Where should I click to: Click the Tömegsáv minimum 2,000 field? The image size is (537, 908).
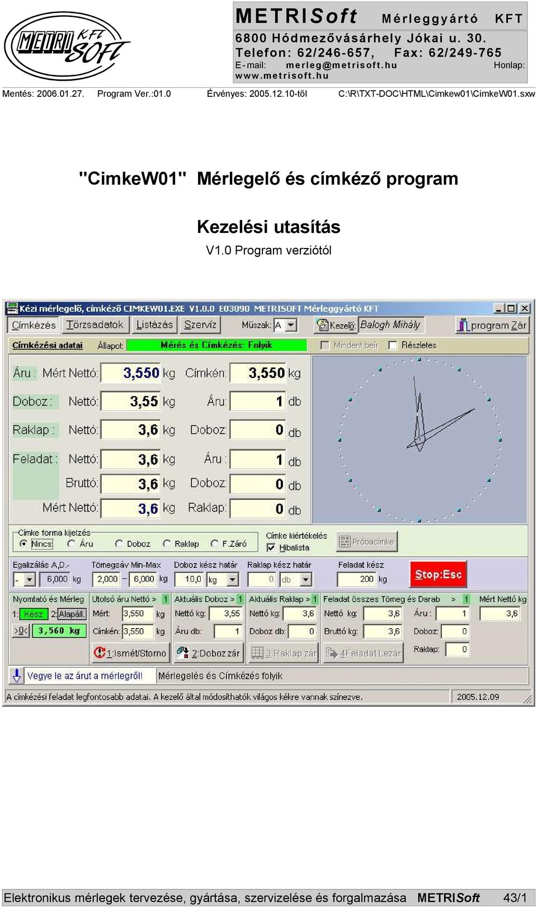(x=106, y=579)
